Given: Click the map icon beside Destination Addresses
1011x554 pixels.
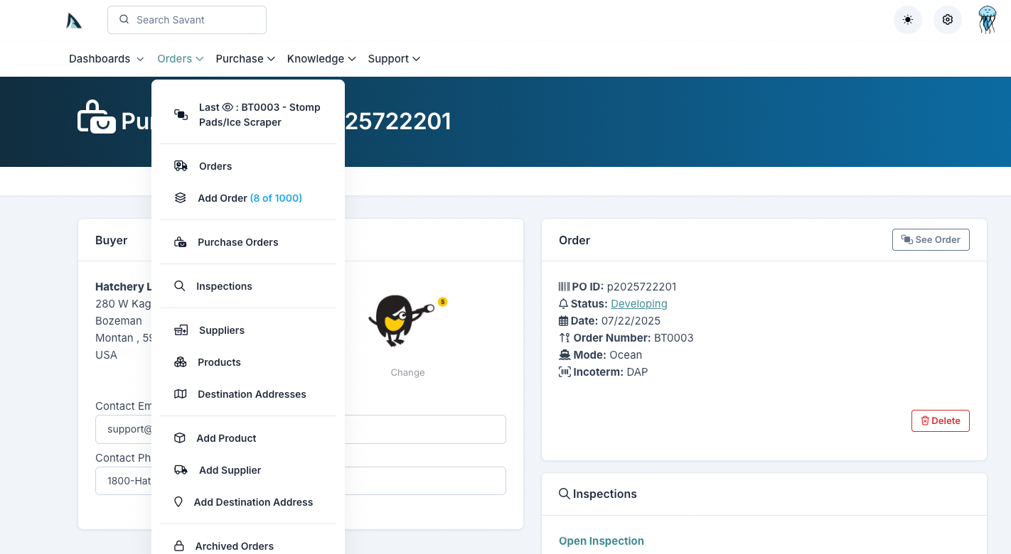Looking at the screenshot, I should 180,393.
